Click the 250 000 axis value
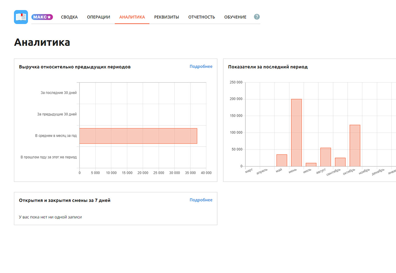 click(x=236, y=83)
